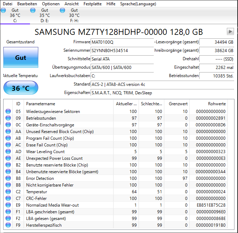238x233 pixels.
Task: Click the status orb for drive F: H:
Action: click(x=62, y=10)
